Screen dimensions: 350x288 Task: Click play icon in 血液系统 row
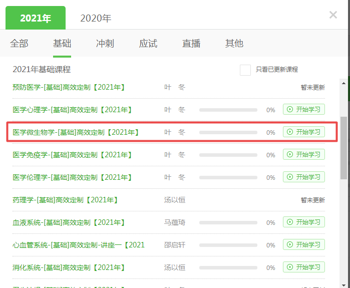pyautogui.click(x=290, y=222)
